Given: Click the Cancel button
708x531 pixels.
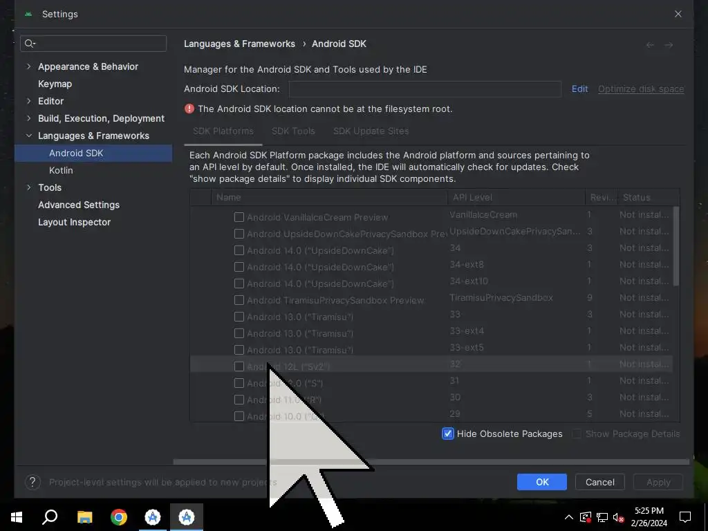Looking at the screenshot, I should click(x=599, y=482).
